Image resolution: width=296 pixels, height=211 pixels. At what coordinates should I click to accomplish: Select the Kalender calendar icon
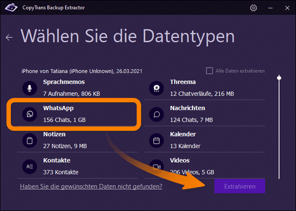click(x=156, y=140)
